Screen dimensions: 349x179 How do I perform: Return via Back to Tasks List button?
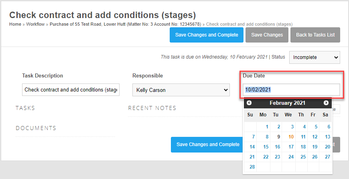[315, 35]
